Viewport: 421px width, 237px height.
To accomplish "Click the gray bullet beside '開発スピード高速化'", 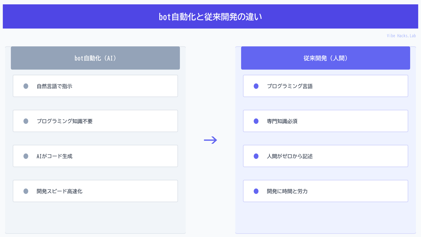I will point(26,191).
